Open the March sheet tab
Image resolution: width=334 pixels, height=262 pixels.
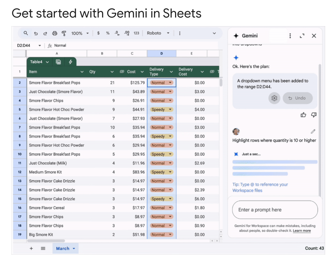tap(63, 248)
